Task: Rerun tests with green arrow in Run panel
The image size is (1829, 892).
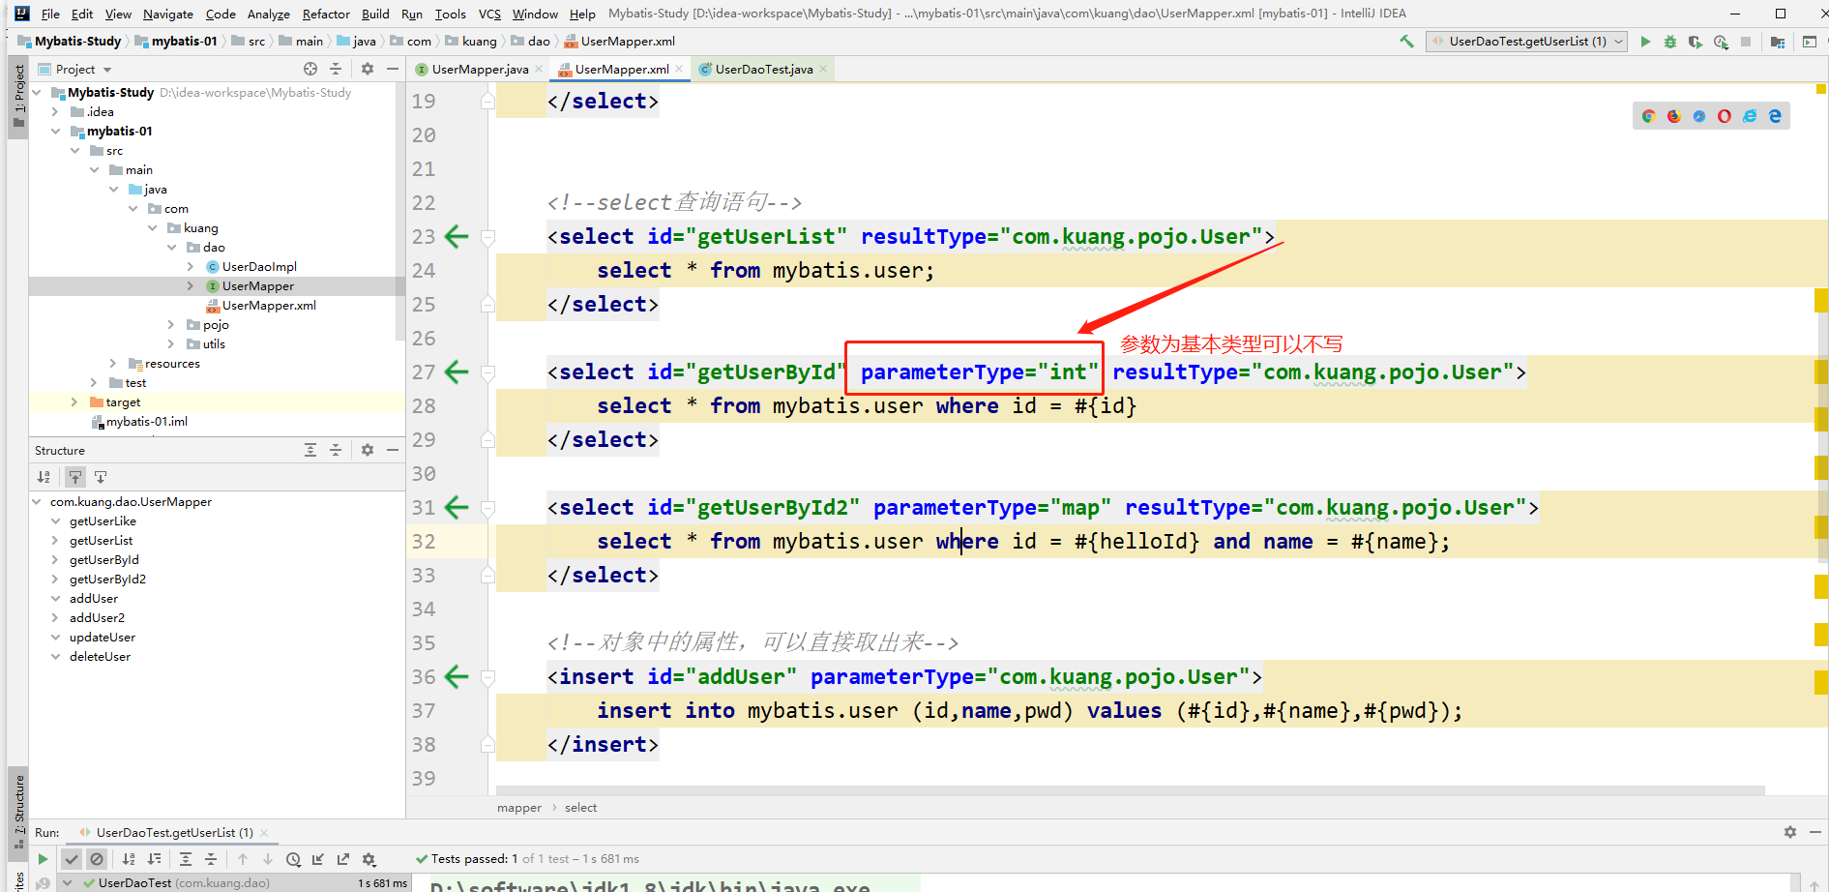Action: tap(43, 859)
